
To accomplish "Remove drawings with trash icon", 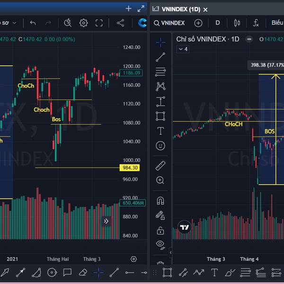I will pos(160,263).
